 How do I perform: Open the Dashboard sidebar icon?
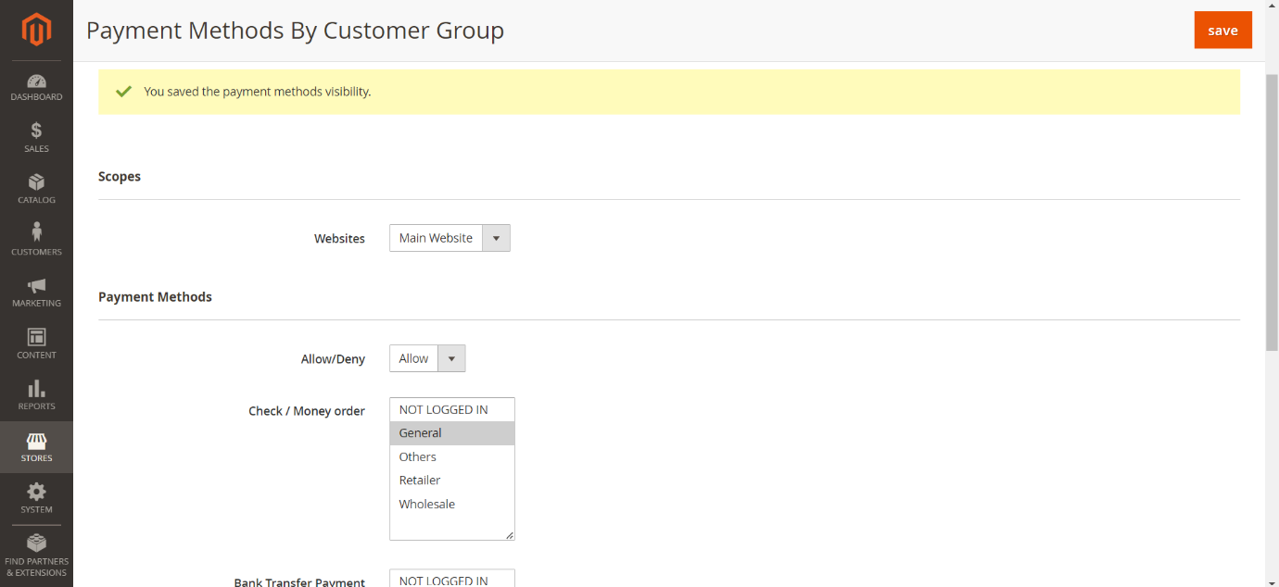pos(36,82)
